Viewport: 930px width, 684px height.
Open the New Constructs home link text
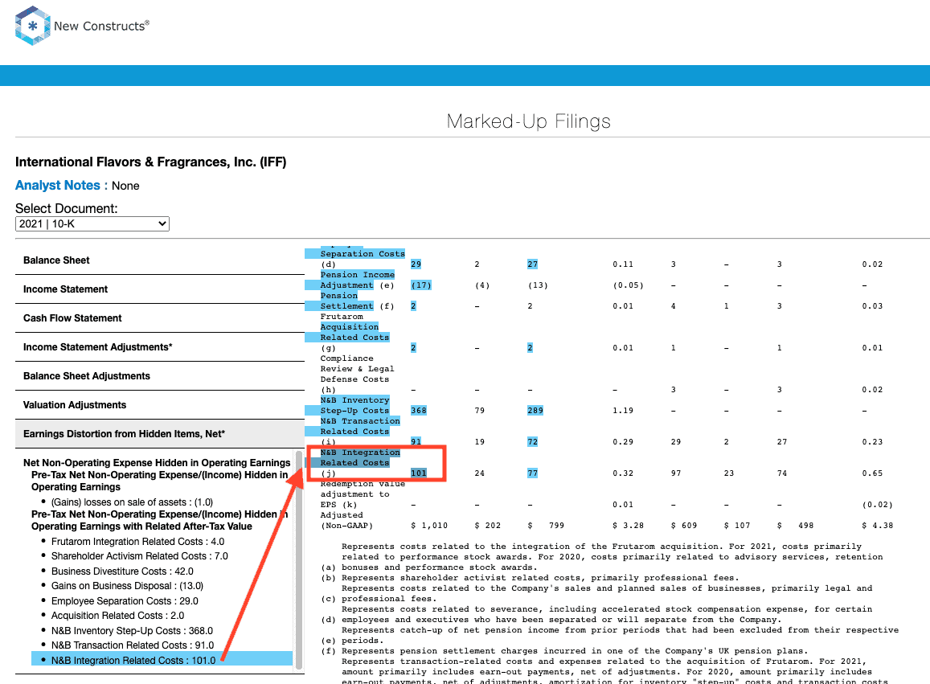pyautogui.click(x=101, y=26)
